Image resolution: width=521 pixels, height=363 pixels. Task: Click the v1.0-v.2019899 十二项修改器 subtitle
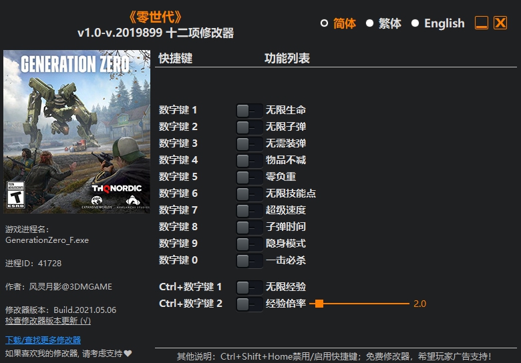pos(156,33)
